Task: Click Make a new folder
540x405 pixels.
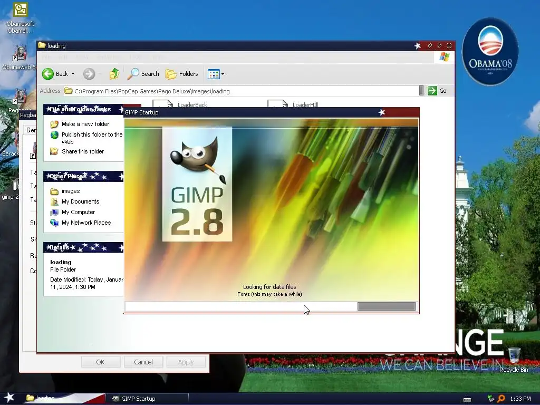Action: pos(85,124)
